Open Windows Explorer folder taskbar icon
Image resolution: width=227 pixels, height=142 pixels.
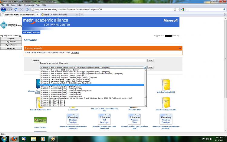click(x=33, y=139)
